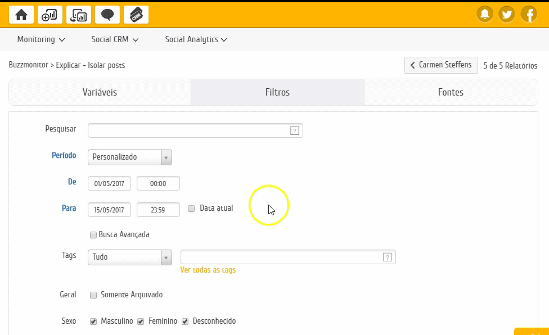
Task: Open the notifications bell
Action: [485, 14]
